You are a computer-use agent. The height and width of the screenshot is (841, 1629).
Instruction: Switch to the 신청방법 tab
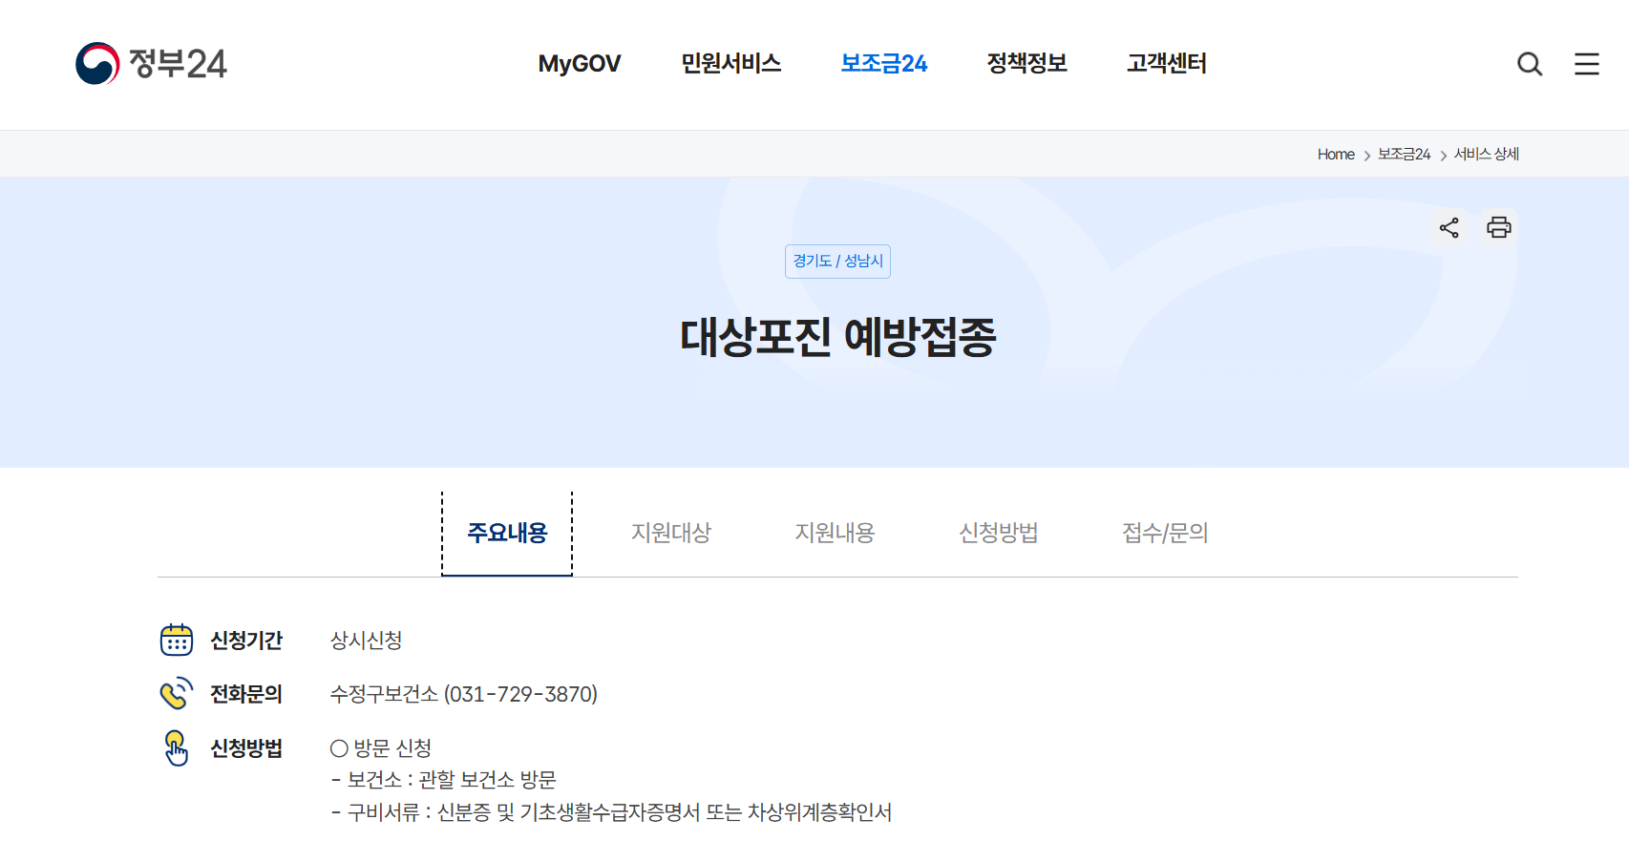pos(999,533)
